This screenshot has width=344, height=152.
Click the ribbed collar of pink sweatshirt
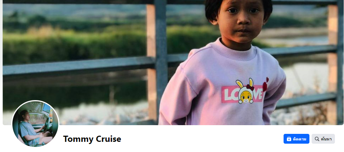coord(234,52)
